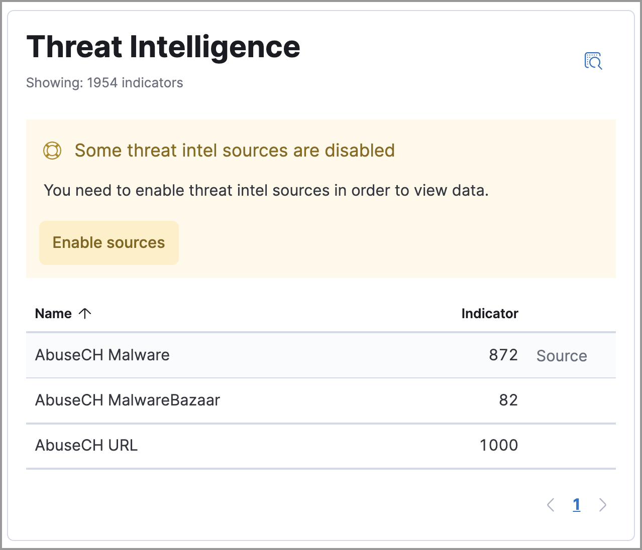Select page 1 in the pagination
Image resolution: width=642 pixels, height=550 pixels.
576,505
